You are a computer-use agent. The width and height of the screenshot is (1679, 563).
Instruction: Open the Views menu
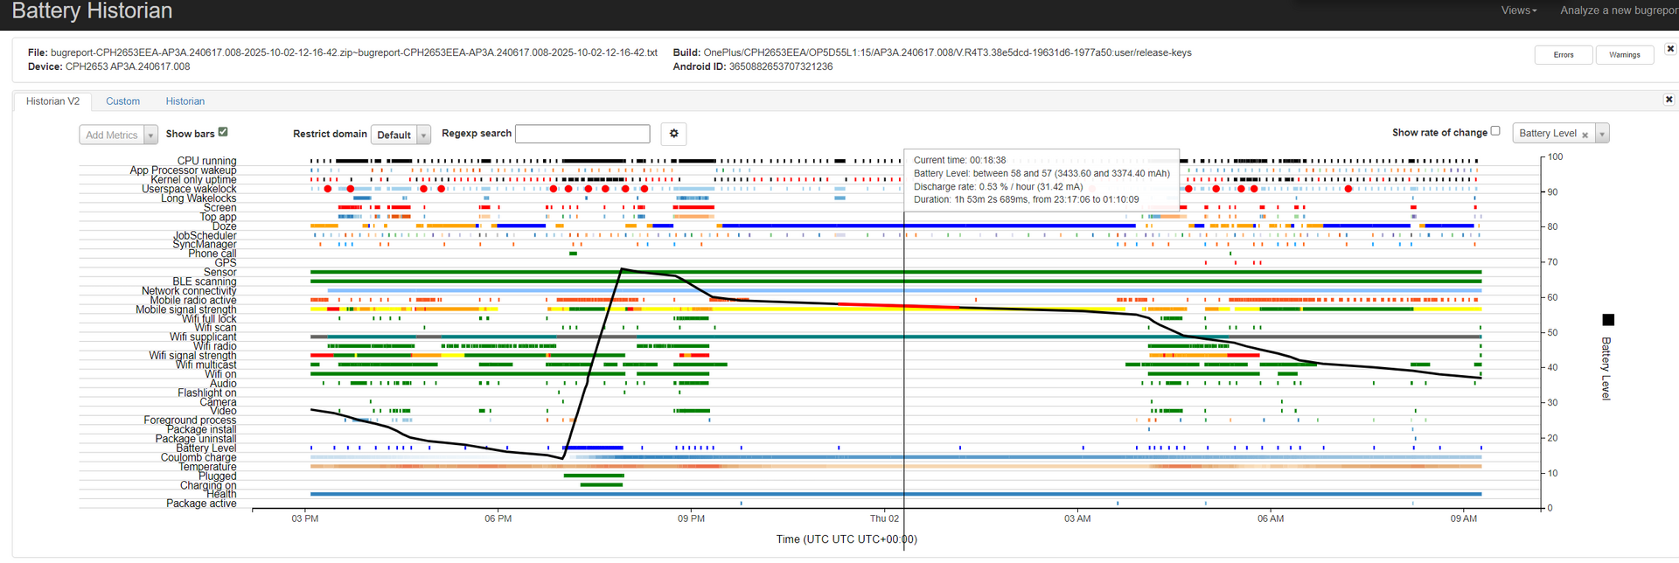[x=1518, y=10]
